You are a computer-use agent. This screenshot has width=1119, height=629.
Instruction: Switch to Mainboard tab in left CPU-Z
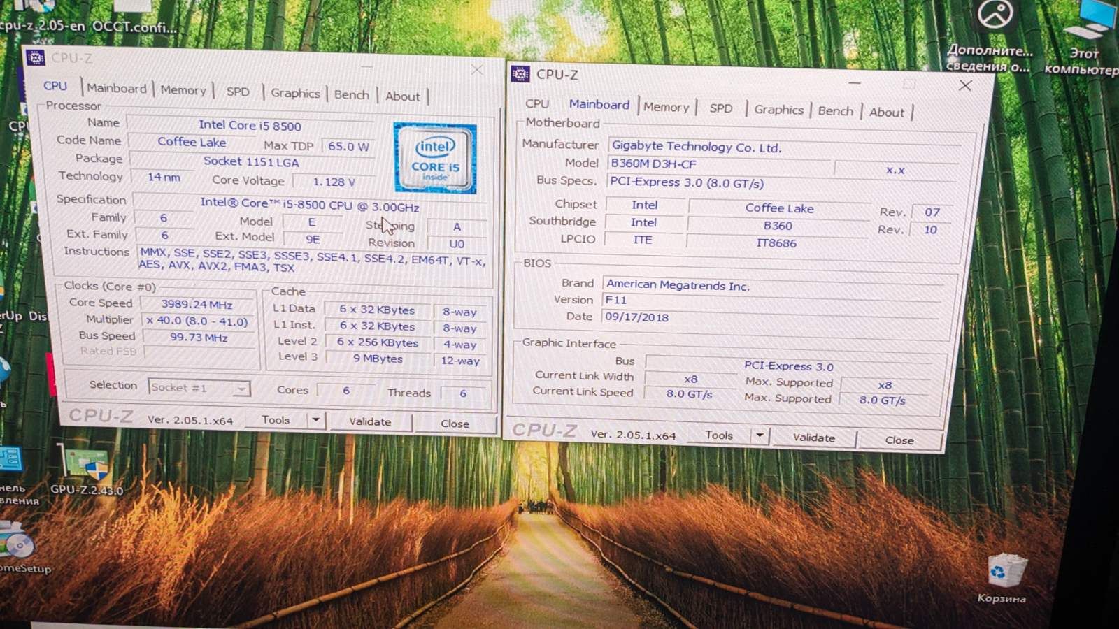[116, 88]
